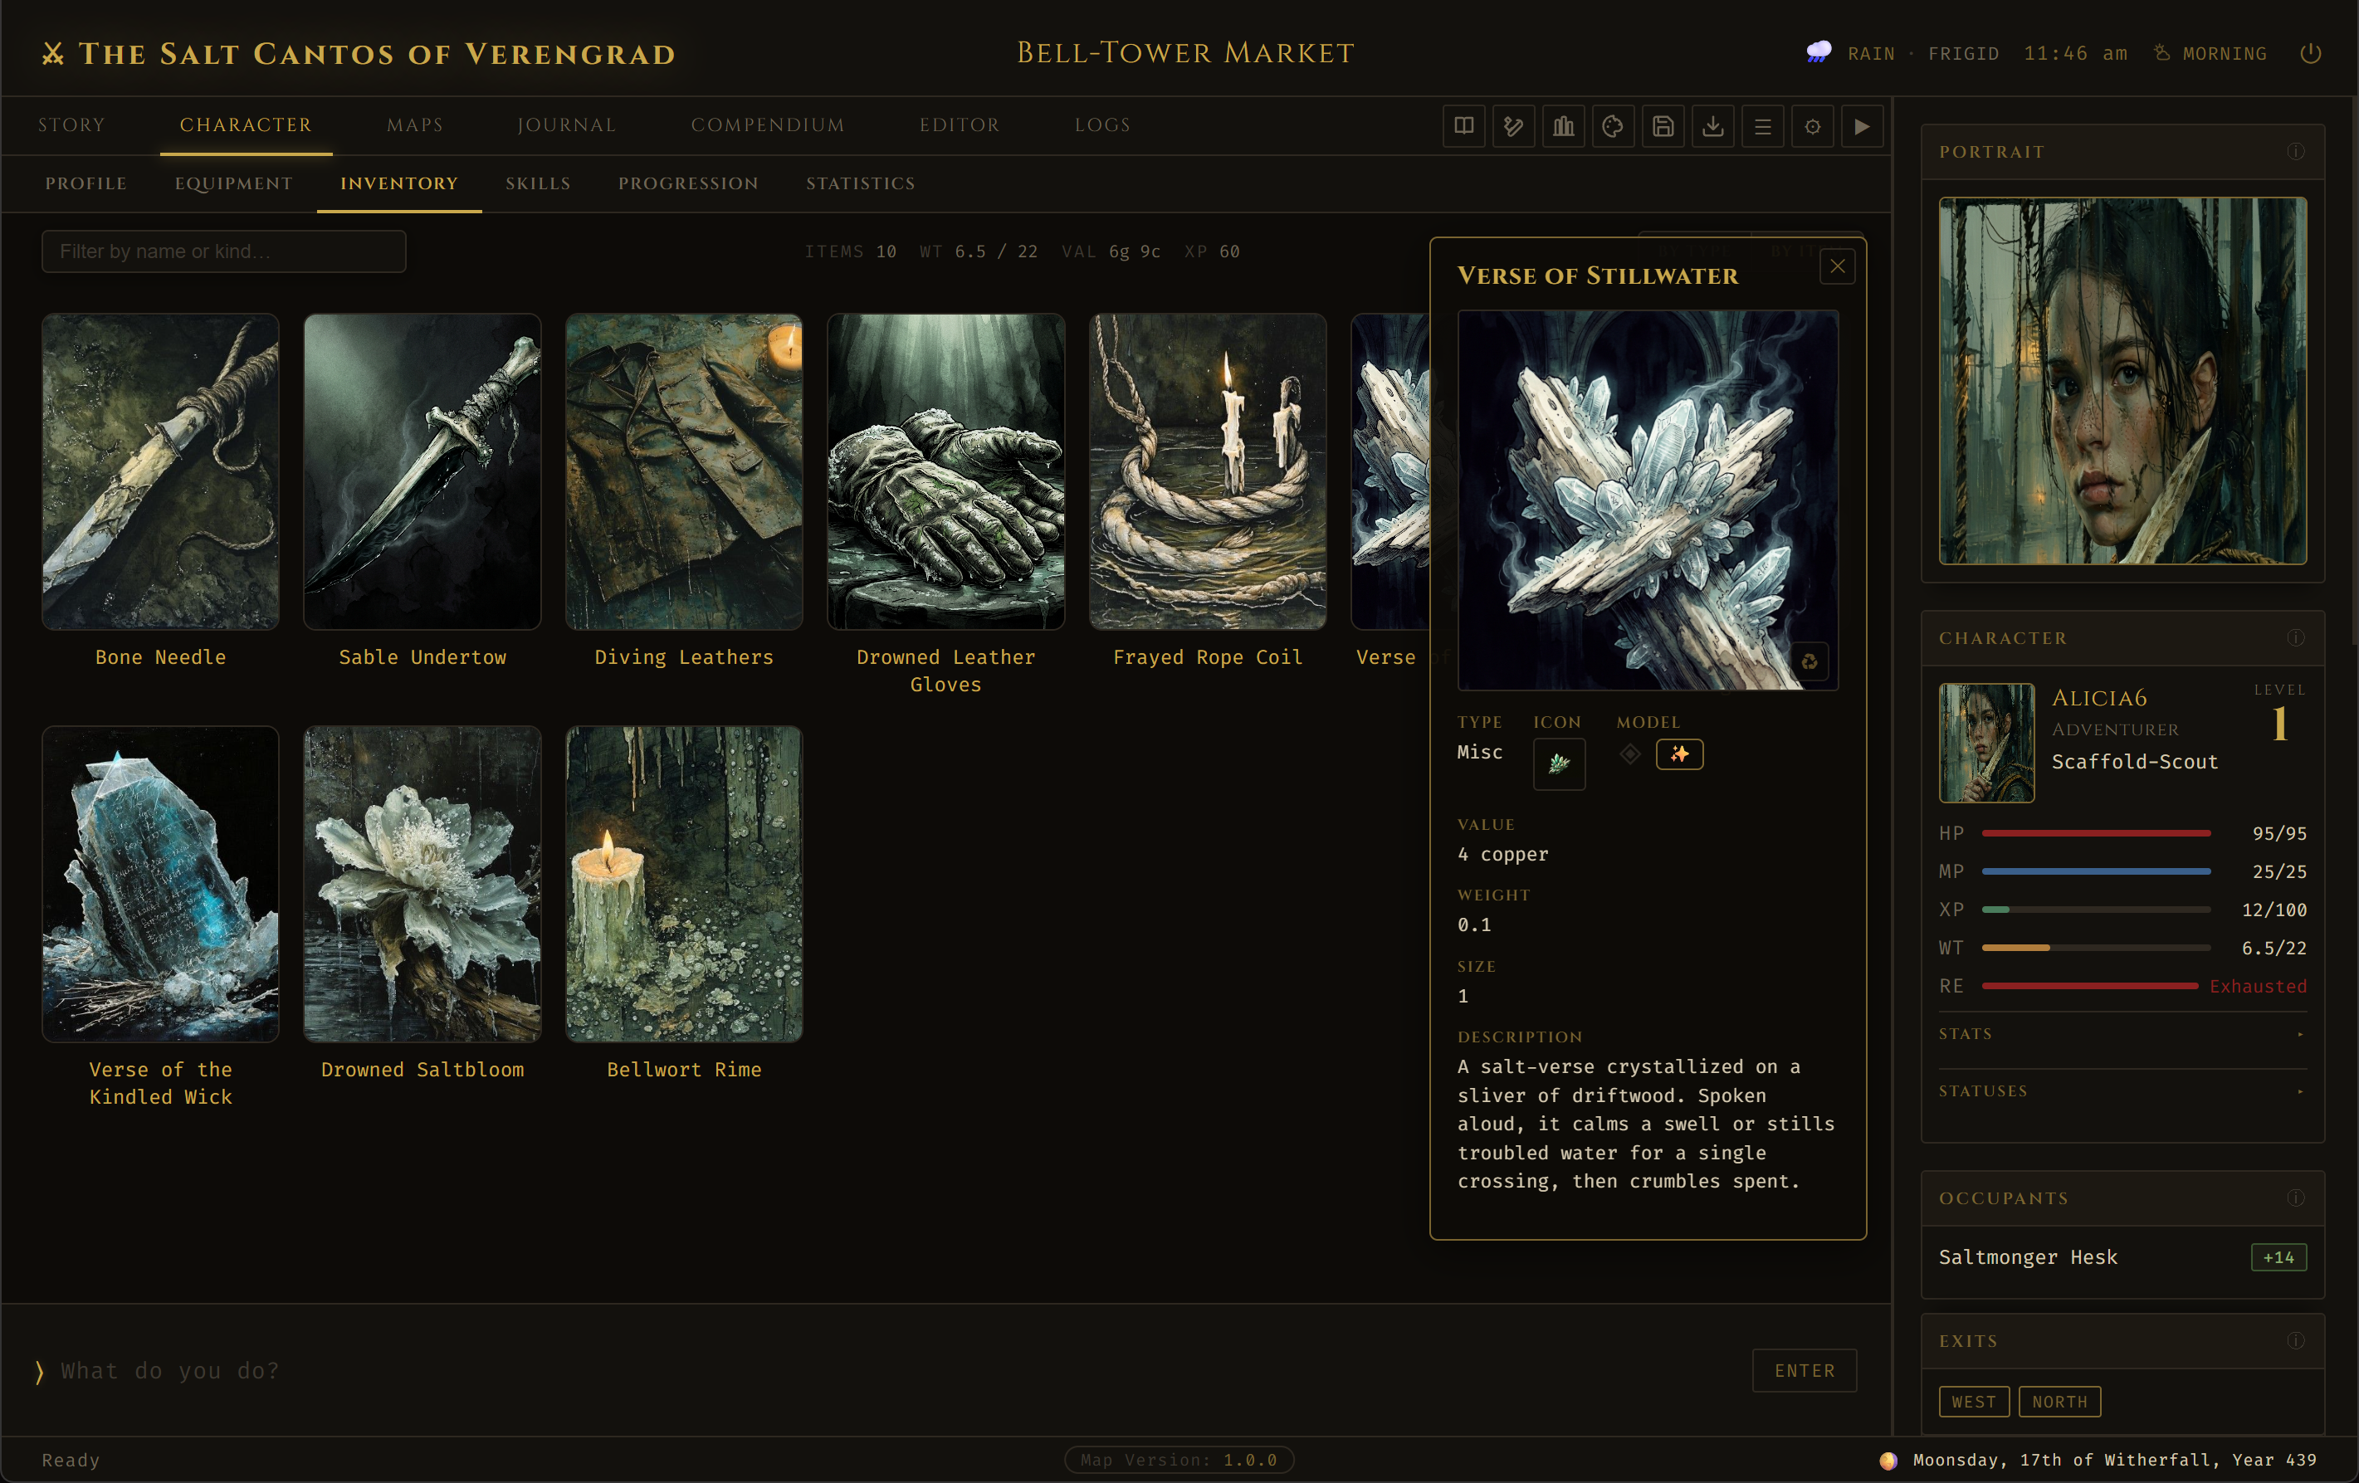The height and width of the screenshot is (1483, 2359).
Task: Switch to the Equipment sub-tab
Action: pyautogui.click(x=233, y=184)
